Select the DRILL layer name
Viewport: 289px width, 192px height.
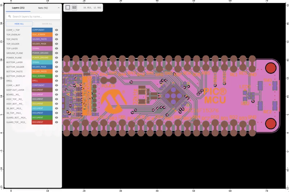pyautogui.click(x=9, y=81)
